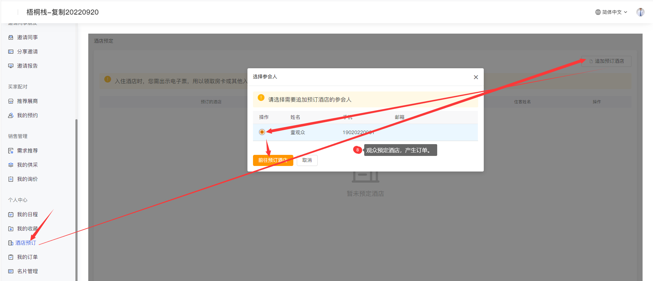Open 分享邀请 menu item
The height and width of the screenshot is (281, 653).
coord(27,52)
